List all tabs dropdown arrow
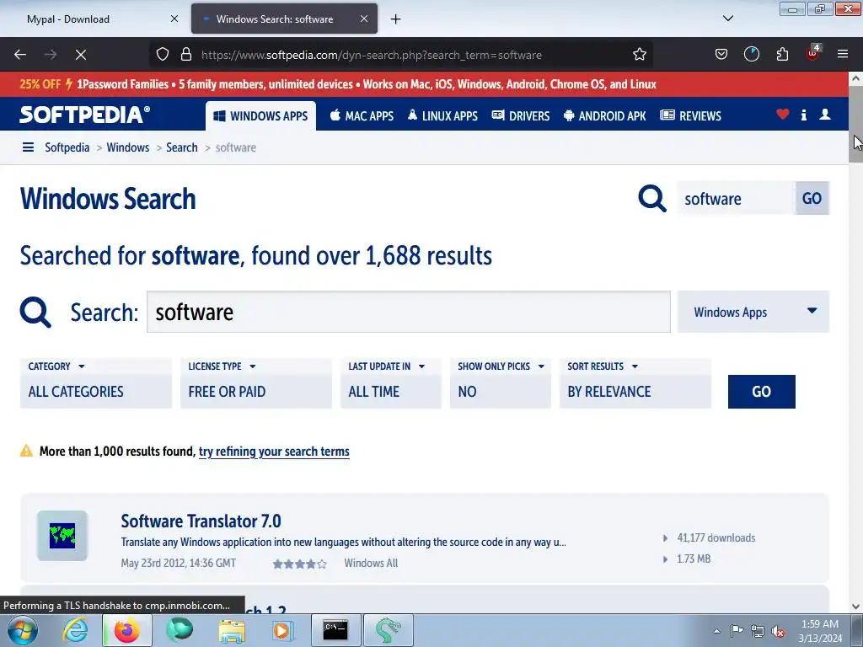The width and height of the screenshot is (863, 647). click(x=727, y=19)
